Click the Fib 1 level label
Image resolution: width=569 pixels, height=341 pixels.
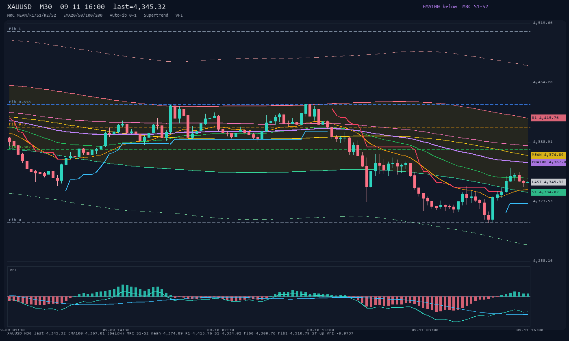15,29
